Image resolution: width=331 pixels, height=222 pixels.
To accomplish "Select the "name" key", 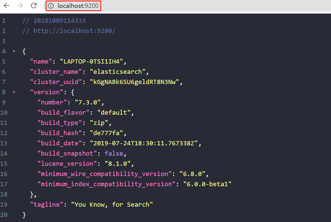I will click(41, 62).
